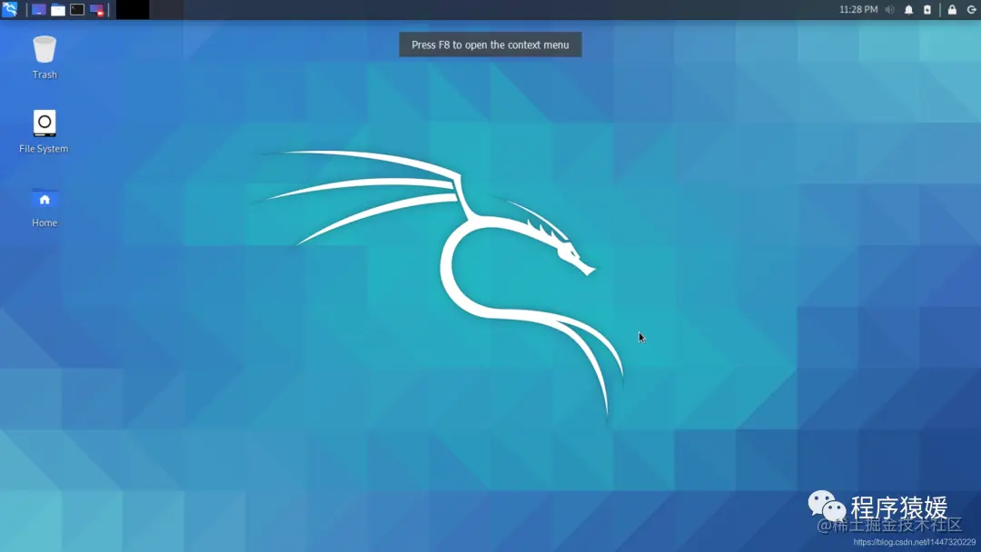Click the log out icon
The width and height of the screenshot is (981, 552).
(x=971, y=10)
